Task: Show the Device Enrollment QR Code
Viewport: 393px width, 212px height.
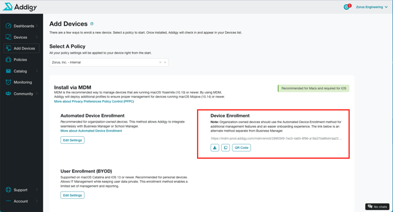Action: pos(242,148)
